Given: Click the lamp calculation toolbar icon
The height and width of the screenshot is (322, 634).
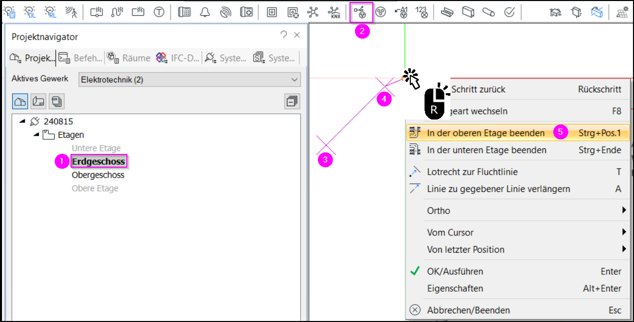Looking at the screenshot, I should coord(9,12).
